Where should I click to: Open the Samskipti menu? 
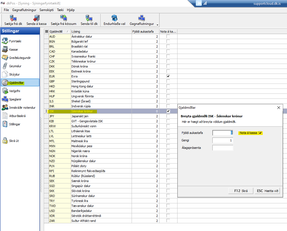click(46, 10)
